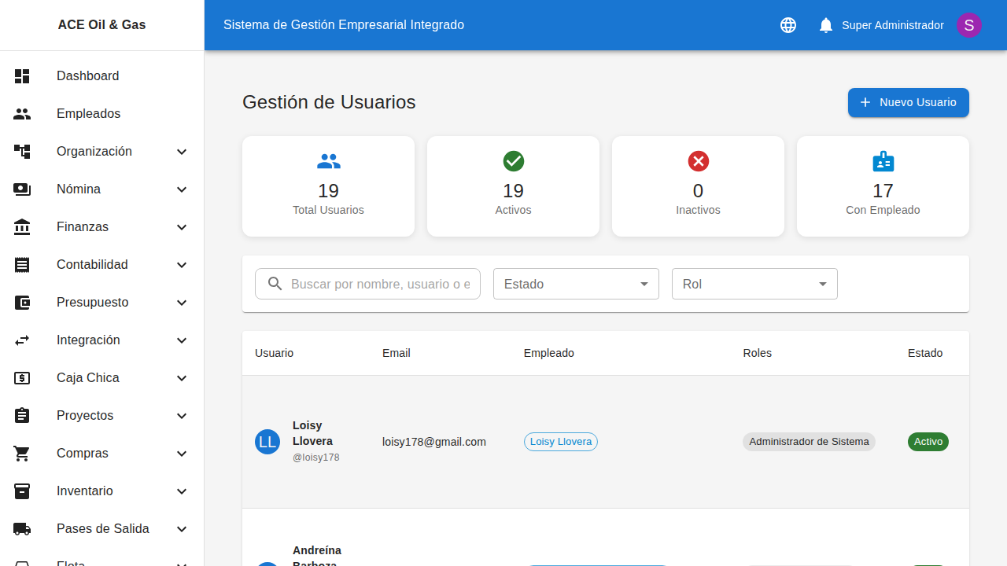The width and height of the screenshot is (1007, 566).
Task: Select the Empleados sidebar icon
Action: [x=22, y=113]
